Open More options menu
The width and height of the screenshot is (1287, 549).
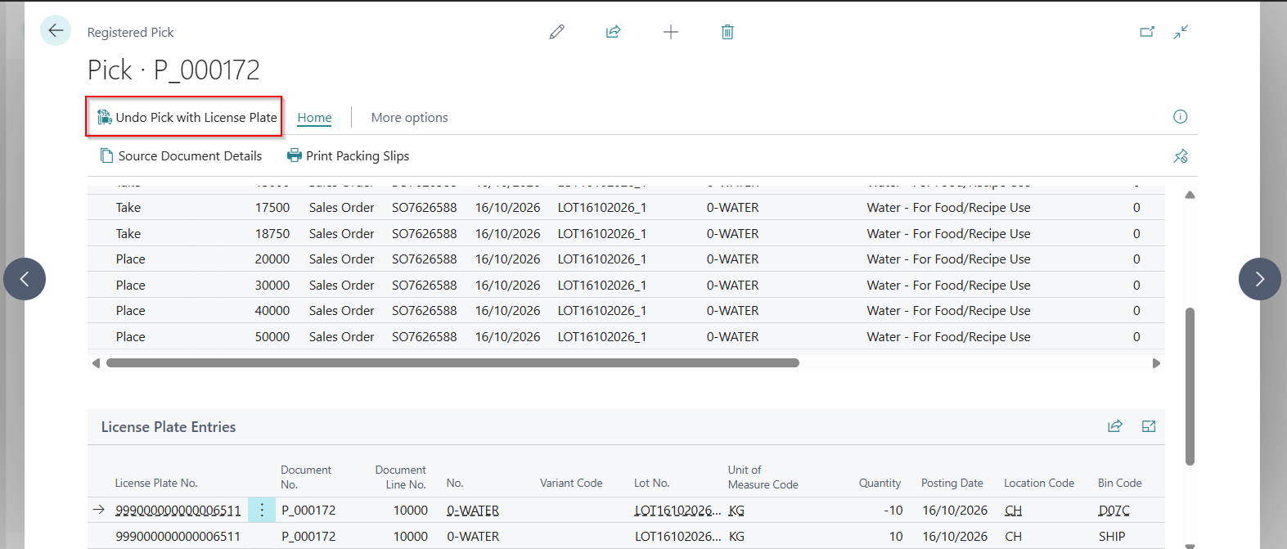tap(409, 118)
